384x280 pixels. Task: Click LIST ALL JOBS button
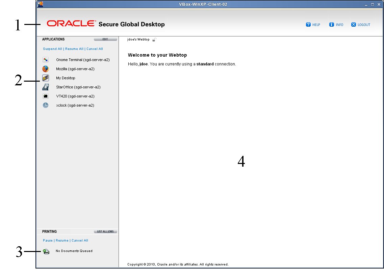pyautogui.click(x=105, y=231)
